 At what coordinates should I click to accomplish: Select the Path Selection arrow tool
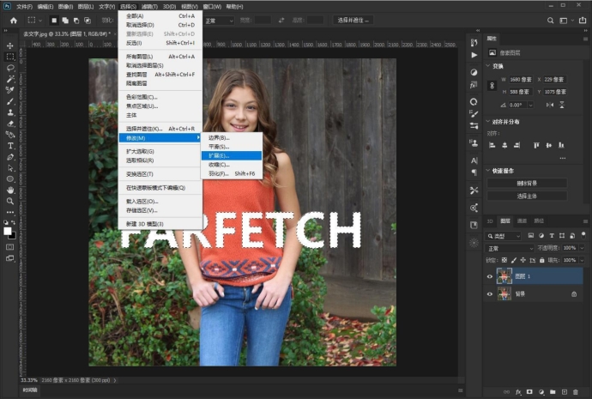point(10,168)
